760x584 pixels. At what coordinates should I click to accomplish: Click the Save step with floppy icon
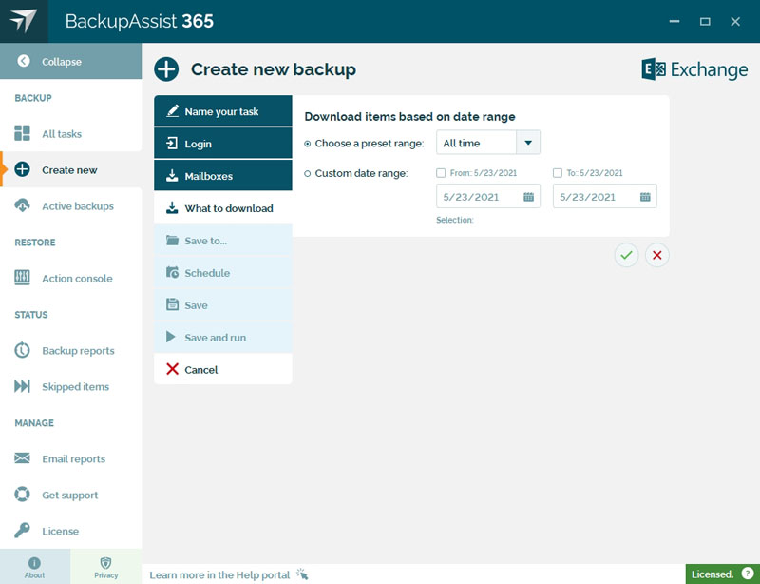pyautogui.click(x=223, y=305)
